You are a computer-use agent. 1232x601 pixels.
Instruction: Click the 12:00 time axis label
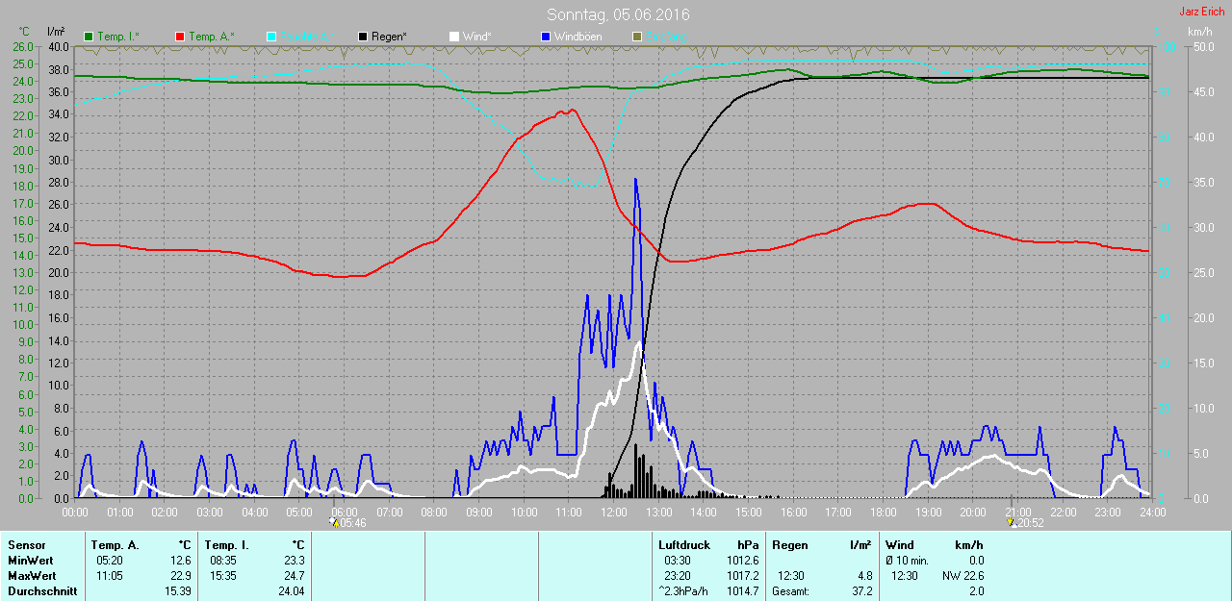point(614,513)
